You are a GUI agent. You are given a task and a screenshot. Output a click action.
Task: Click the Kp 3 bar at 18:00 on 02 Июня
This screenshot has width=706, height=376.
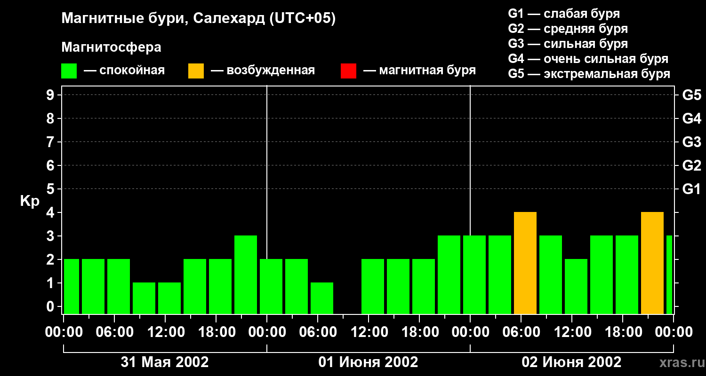coord(627,275)
